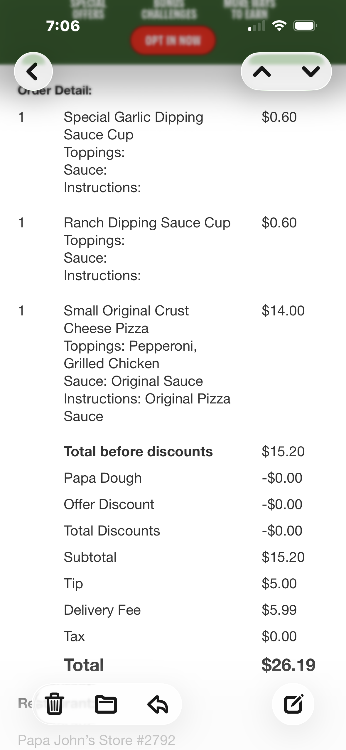This screenshot has height=750, width=346.
Task: Tap the red Opt In Now button
Action: tap(173, 40)
